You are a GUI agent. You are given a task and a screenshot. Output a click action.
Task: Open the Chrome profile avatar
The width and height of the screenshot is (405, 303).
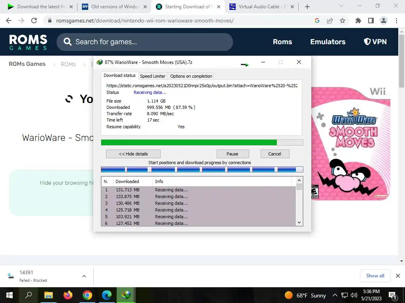(x=384, y=21)
